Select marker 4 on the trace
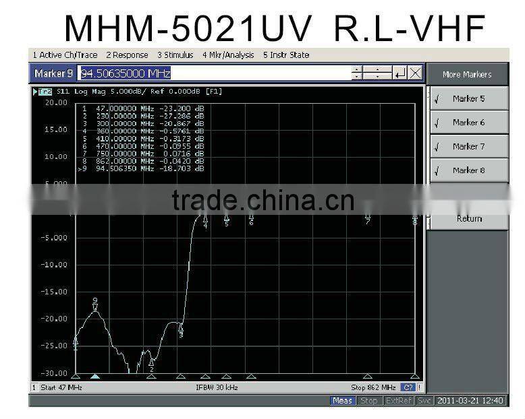Image resolution: width=525 pixels, height=419 pixels. point(205,222)
